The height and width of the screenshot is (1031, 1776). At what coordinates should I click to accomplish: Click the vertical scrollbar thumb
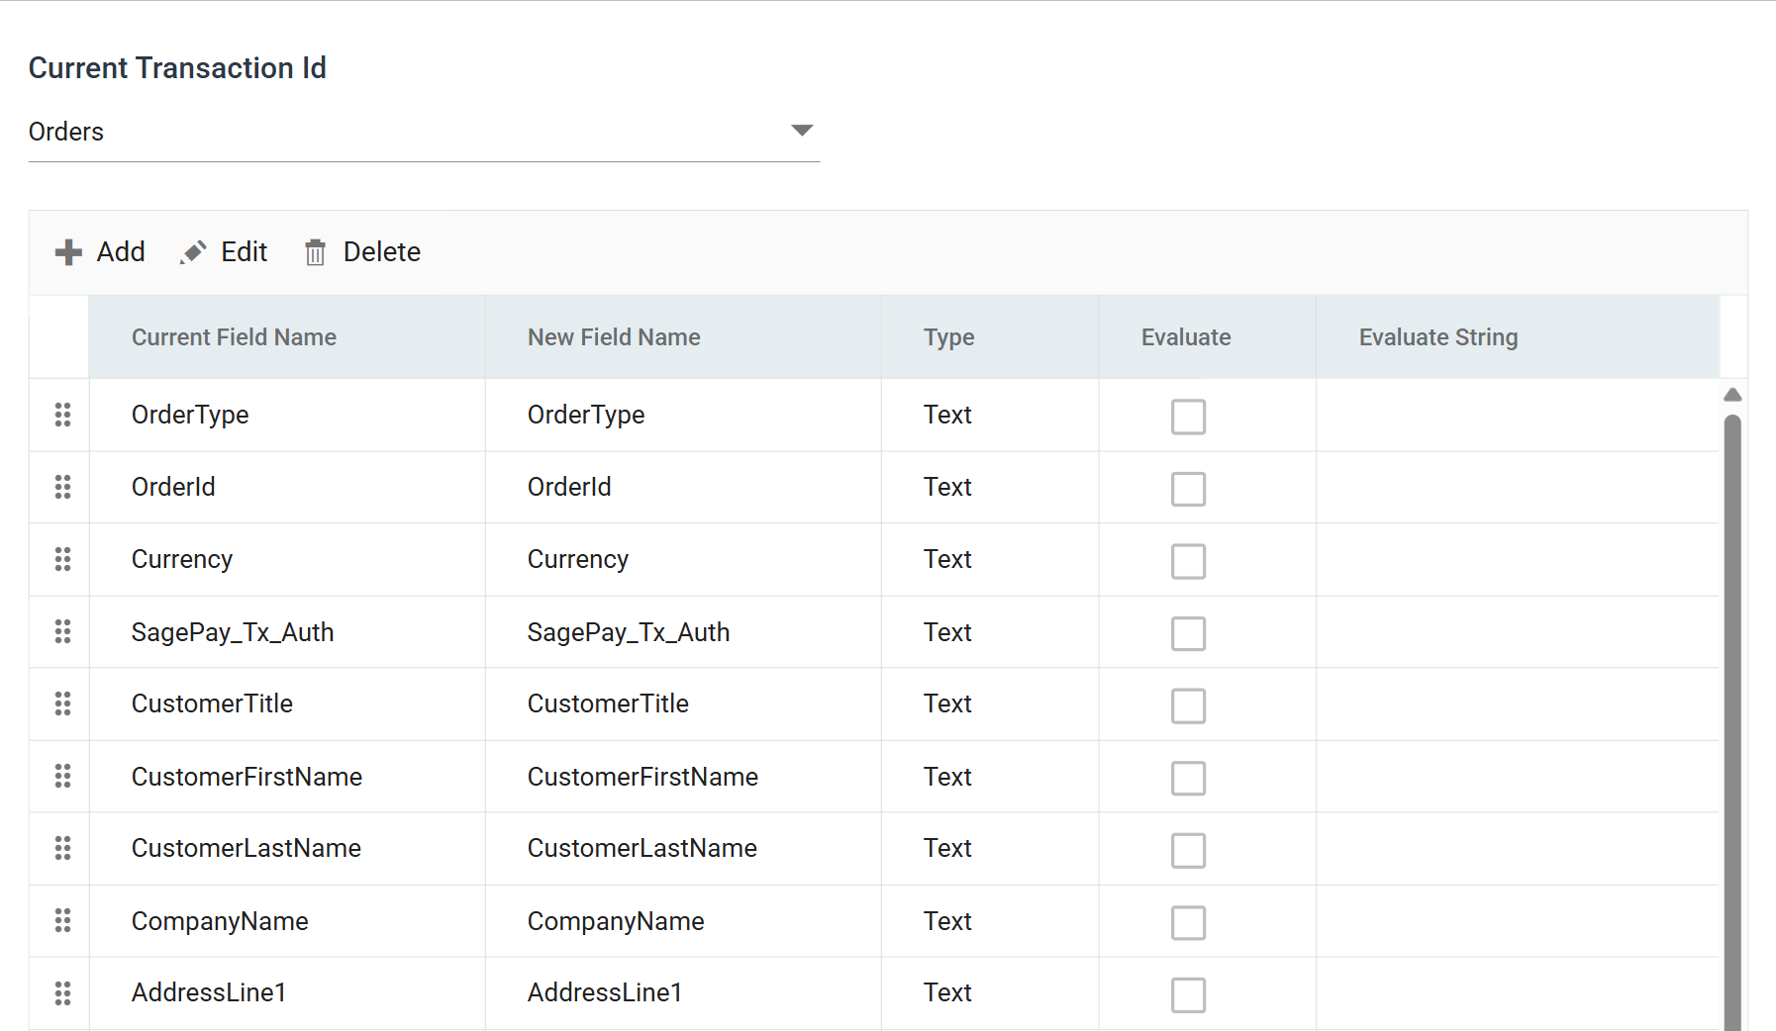[1732, 722]
